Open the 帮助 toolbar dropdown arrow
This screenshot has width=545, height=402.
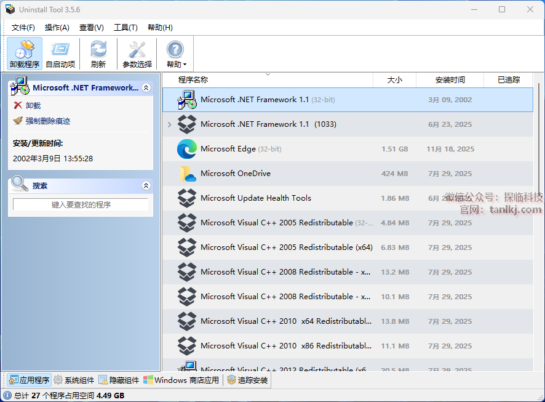tap(185, 65)
